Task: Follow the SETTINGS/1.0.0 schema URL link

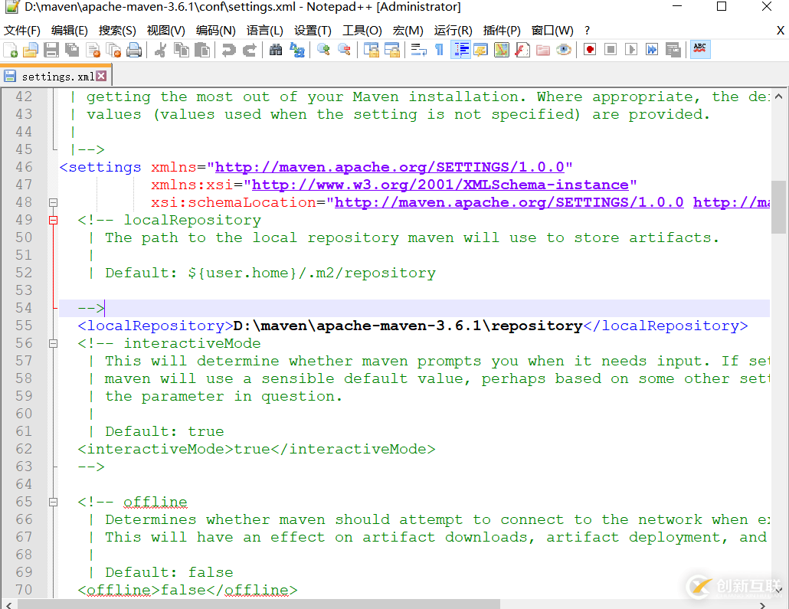Action: 391,166
